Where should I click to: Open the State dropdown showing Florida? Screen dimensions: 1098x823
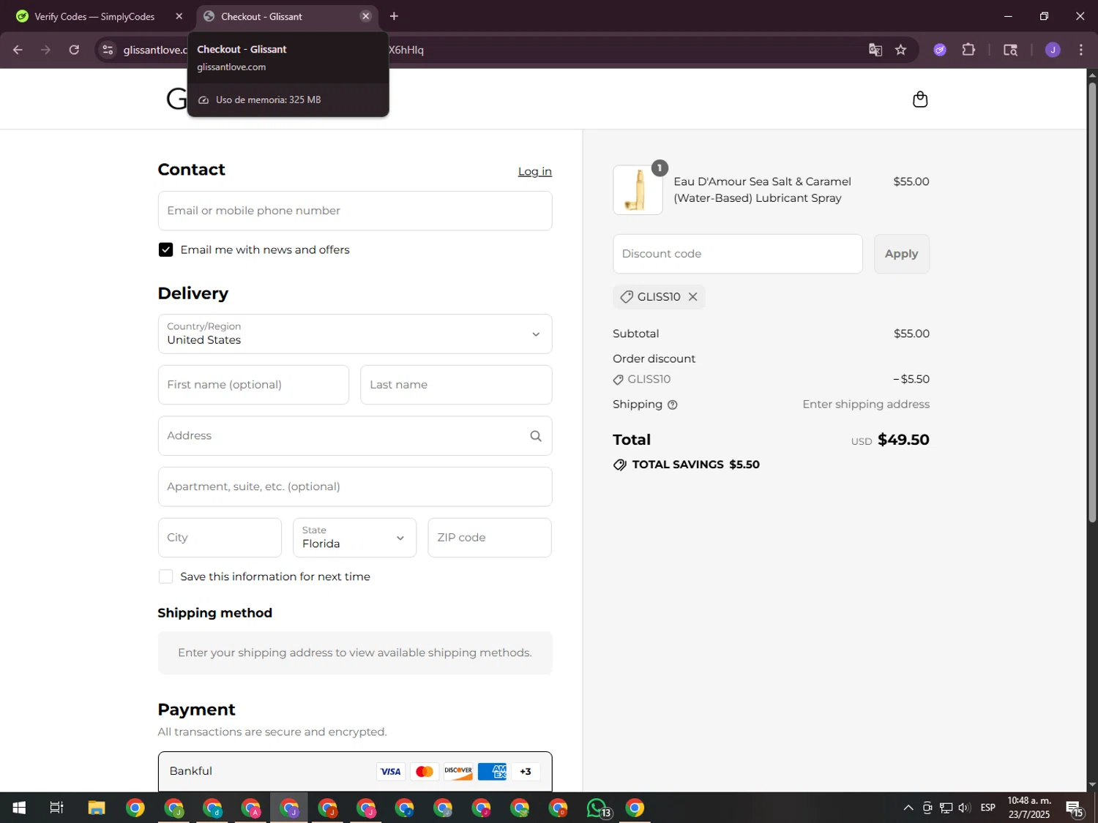pyautogui.click(x=354, y=538)
